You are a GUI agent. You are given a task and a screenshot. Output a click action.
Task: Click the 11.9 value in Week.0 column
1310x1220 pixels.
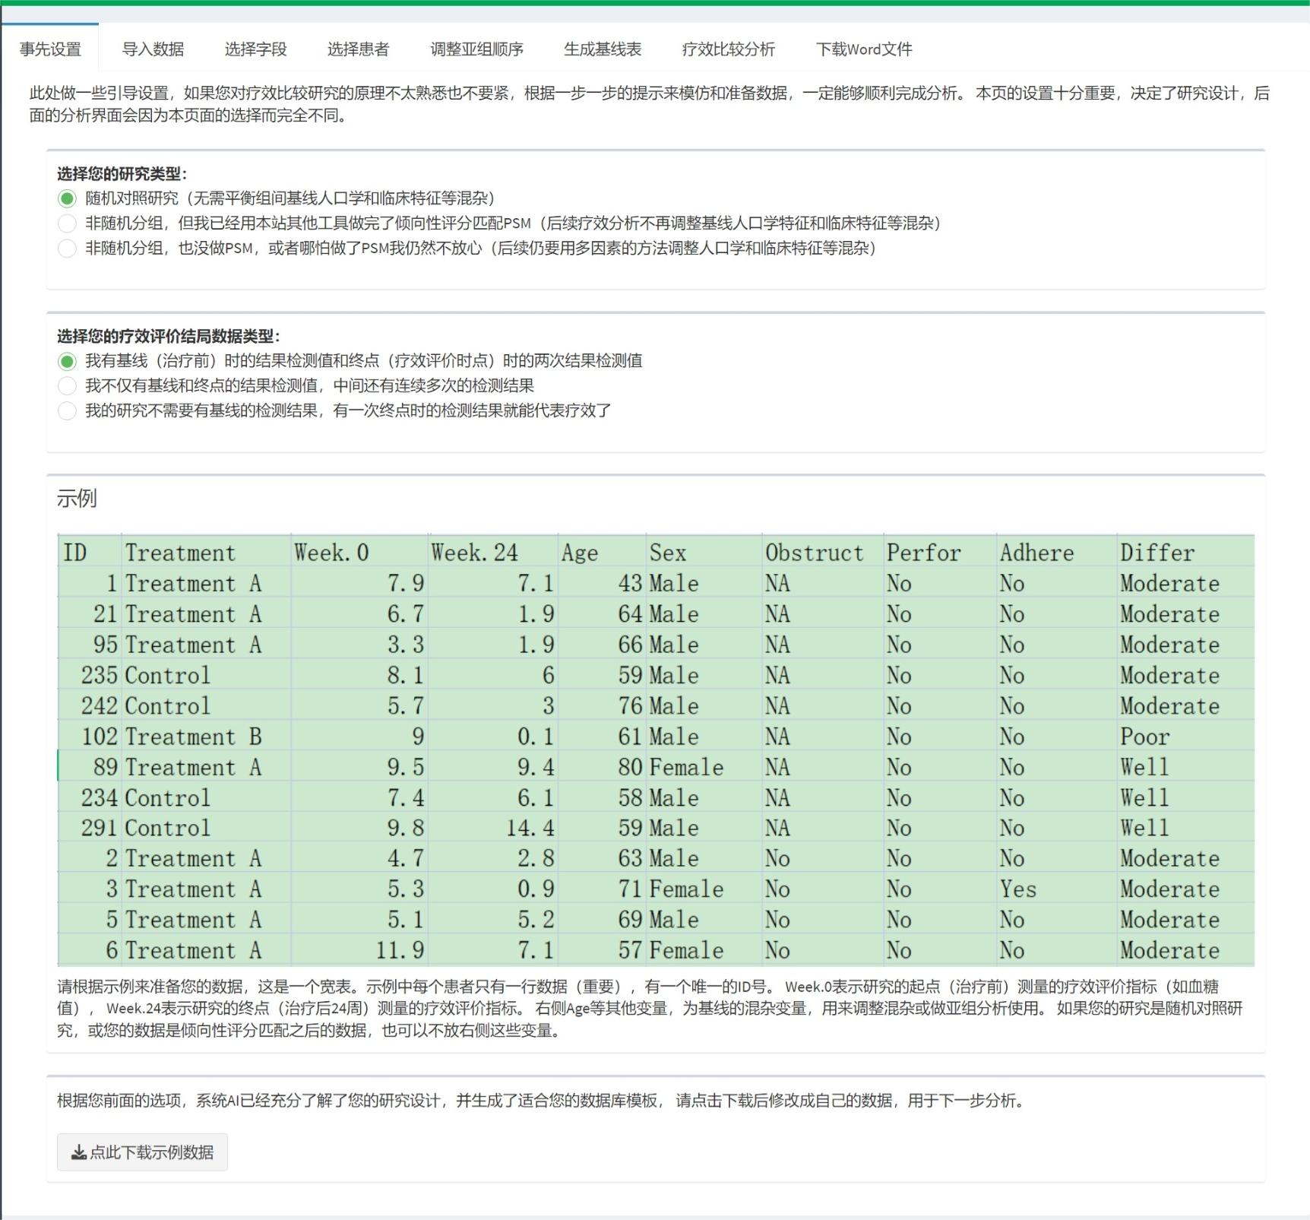pyautogui.click(x=400, y=950)
